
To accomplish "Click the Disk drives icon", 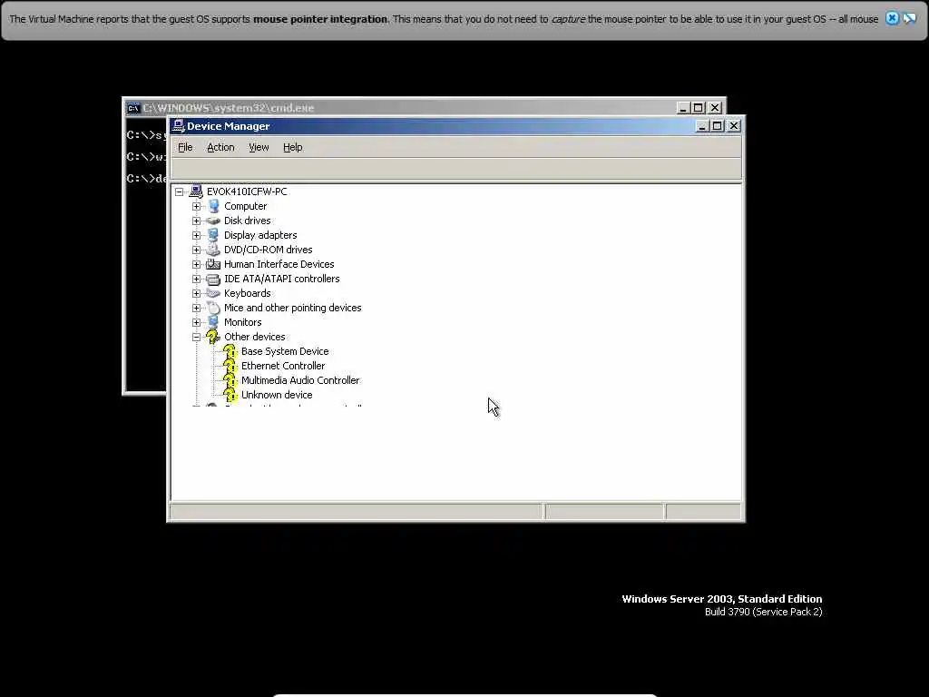I will point(213,221).
